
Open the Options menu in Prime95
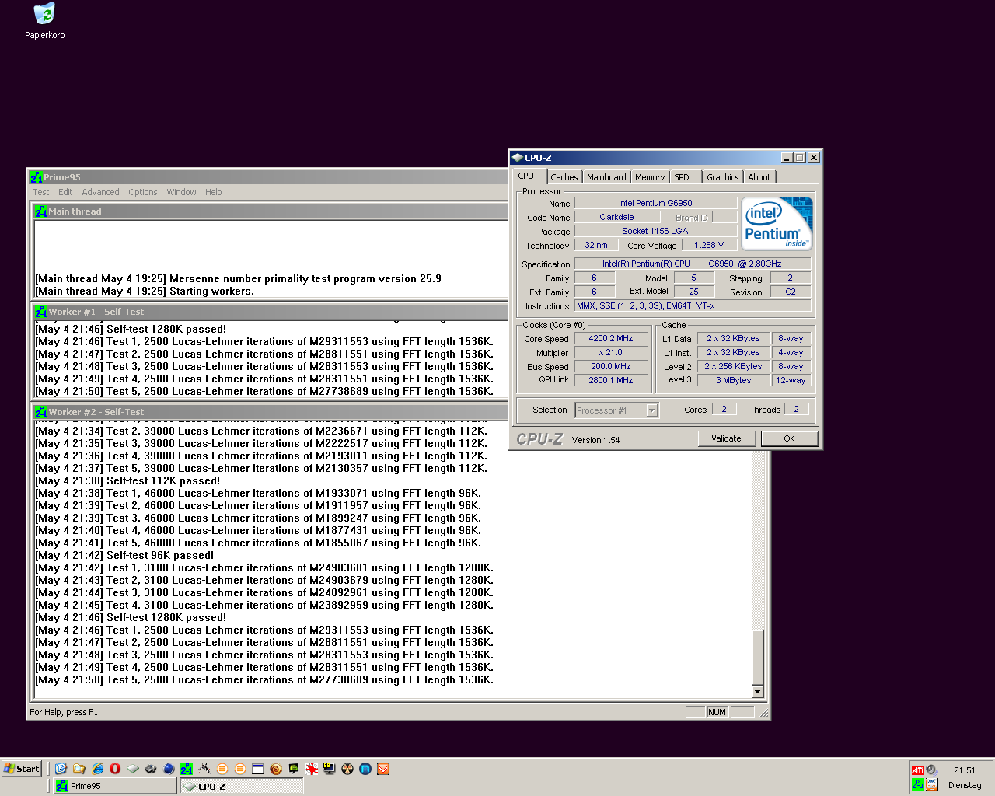click(143, 192)
